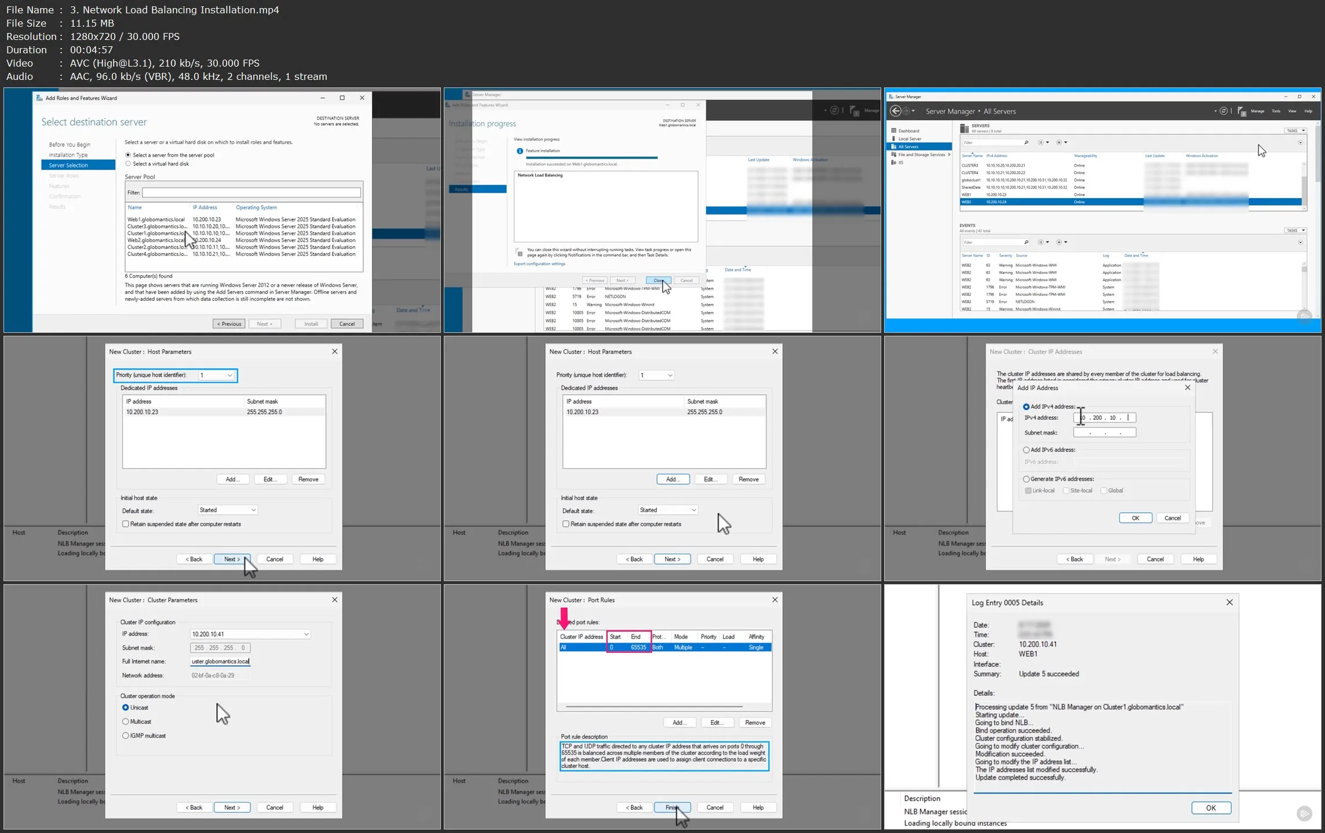Click the SERVERS tile server-group icon

(x=964, y=128)
